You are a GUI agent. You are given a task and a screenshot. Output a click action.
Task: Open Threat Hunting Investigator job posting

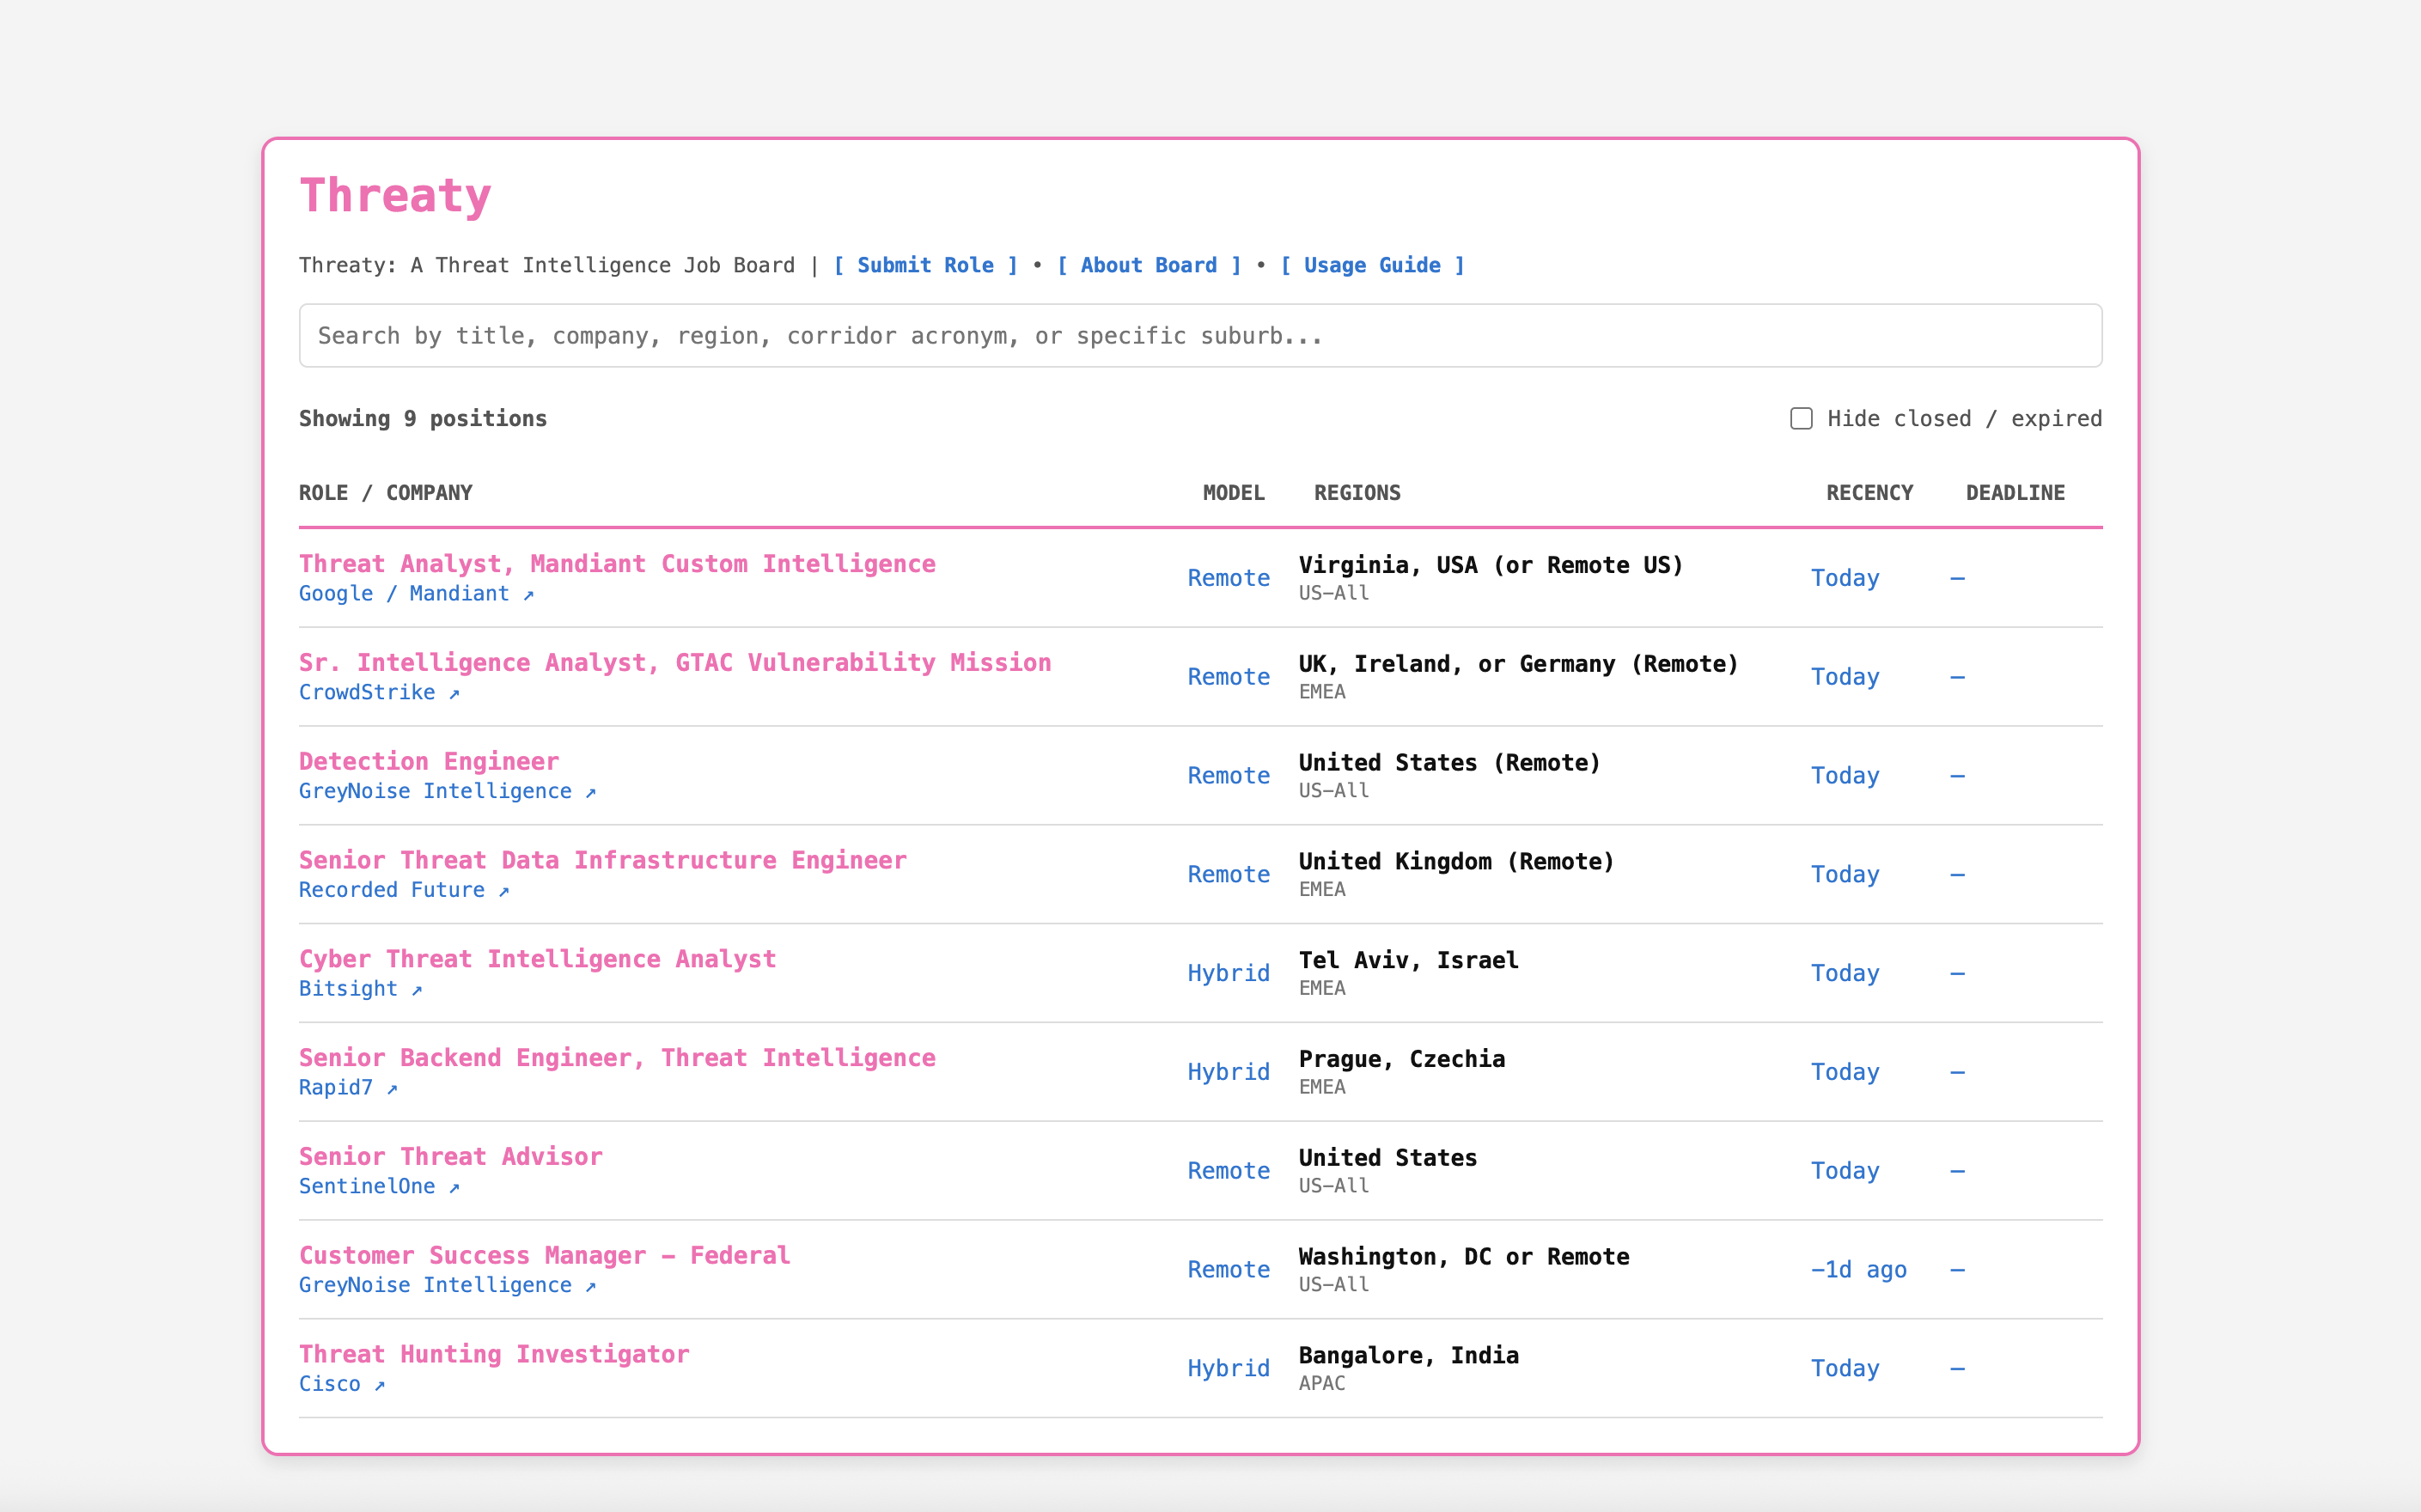[x=494, y=1354]
